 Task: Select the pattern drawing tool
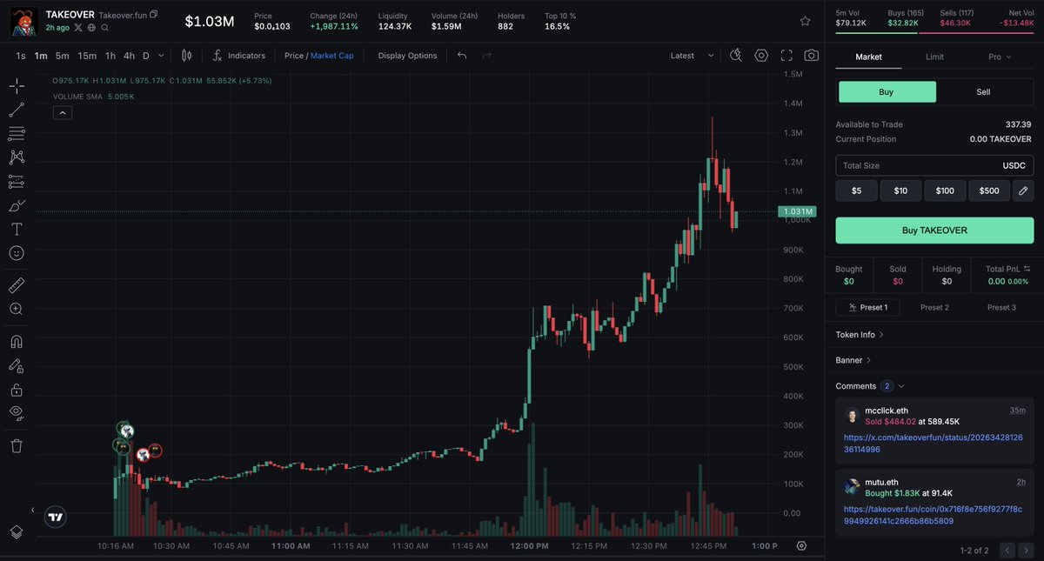click(x=17, y=157)
